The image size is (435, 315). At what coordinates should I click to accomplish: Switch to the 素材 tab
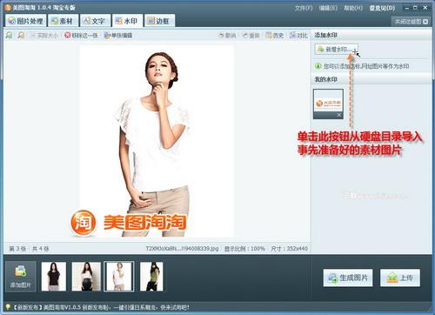point(62,21)
